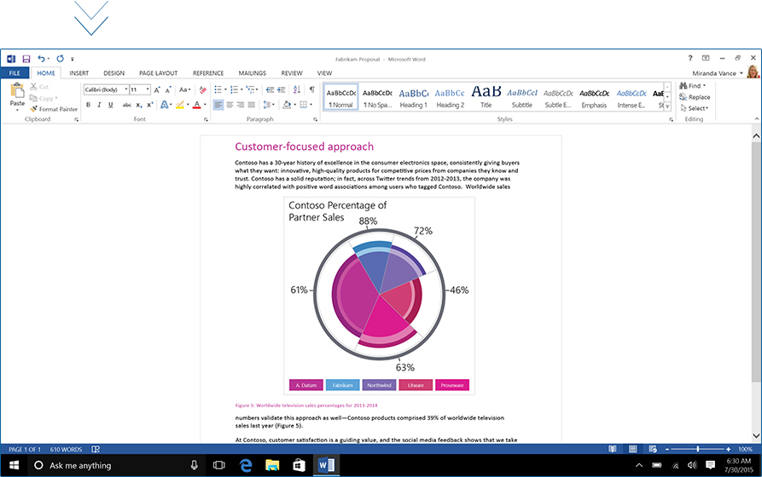Apply the yellow Text Highlight Color button

(x=180, y=105)
